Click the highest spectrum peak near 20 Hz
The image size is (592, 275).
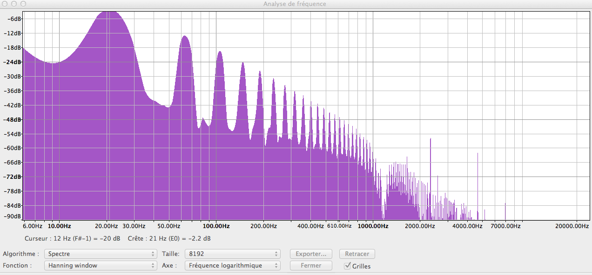tap(108, 13)
